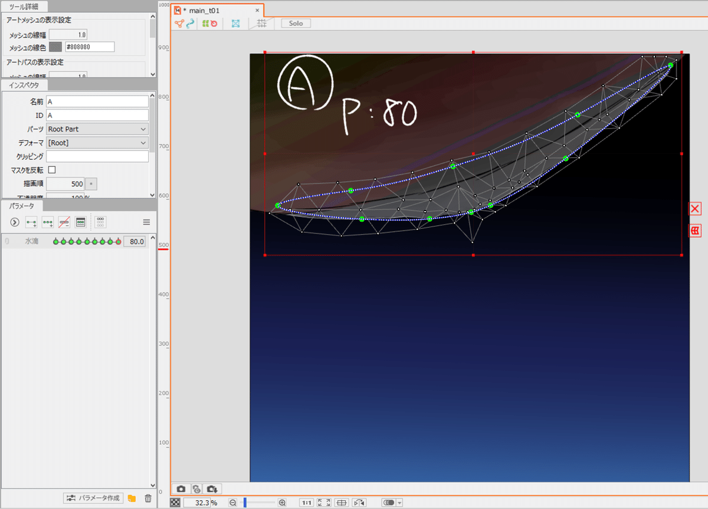Open the パーツ dropdown showing Root Part
This screenshot has height=509, width=708.
click(x=97, y=129)
